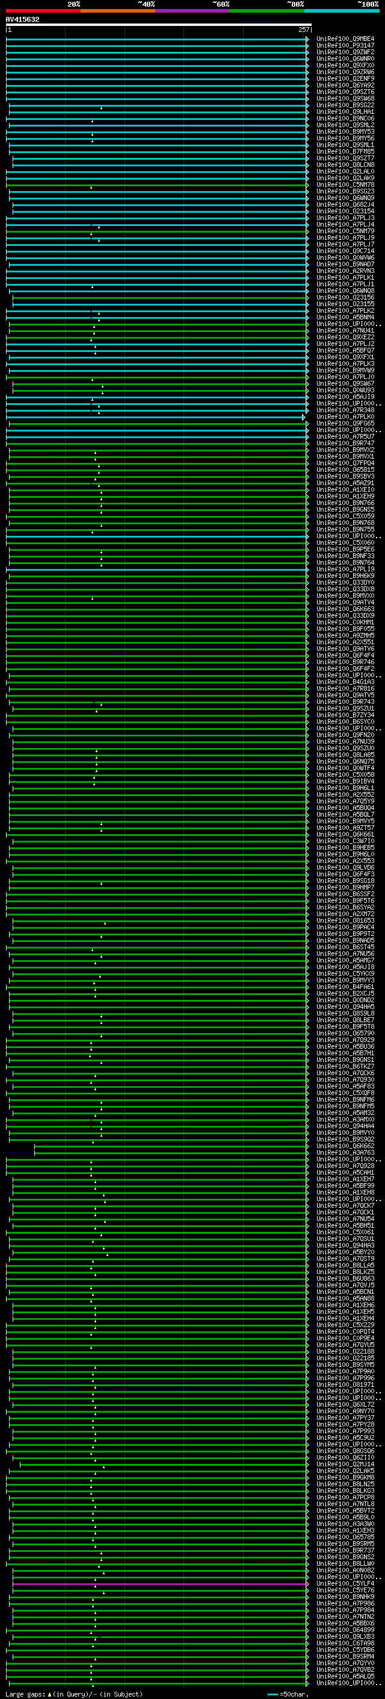Open hit UniRef100_Q9ZWF2
Viewport: 385px width, 1699px height.
(345, 52)
